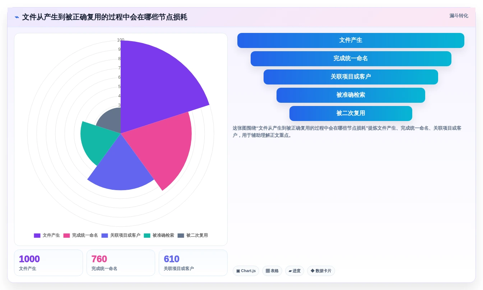Image resolution: width=483 pixels, height=290 pixels.
Task: Click the 100 axis label on chart
Action: point(121,40)
